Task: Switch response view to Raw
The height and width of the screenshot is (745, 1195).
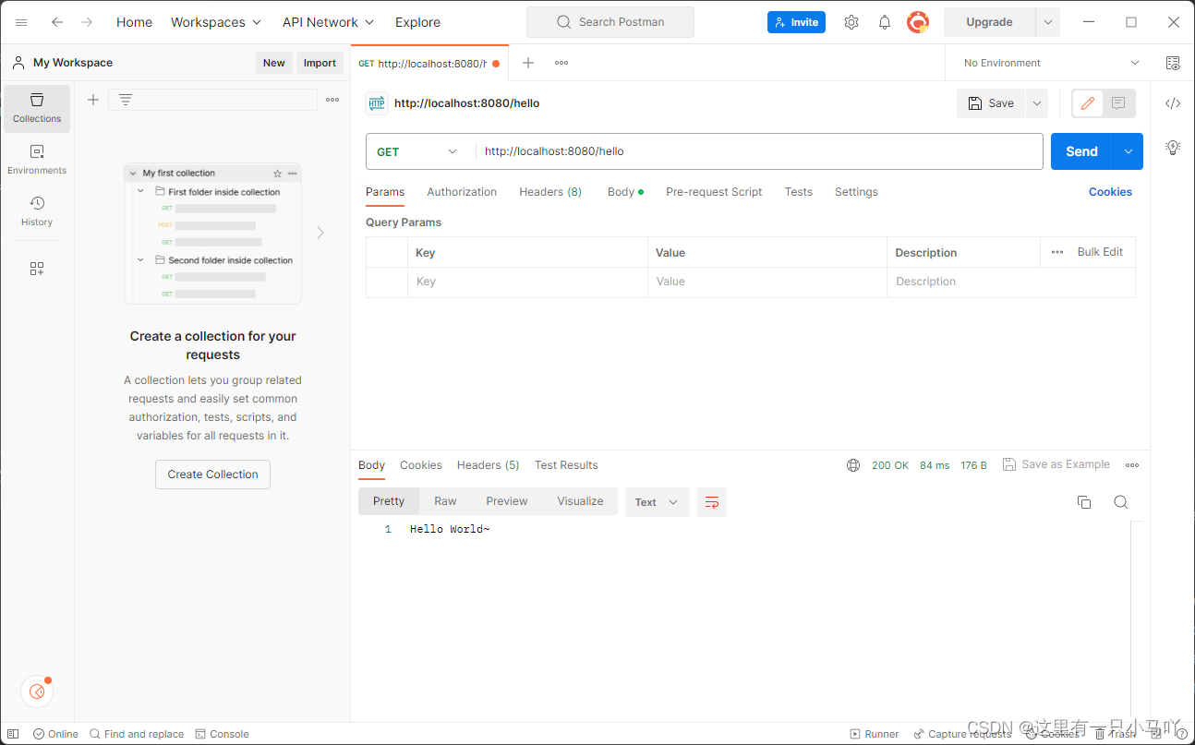Action: coord(445,501)
